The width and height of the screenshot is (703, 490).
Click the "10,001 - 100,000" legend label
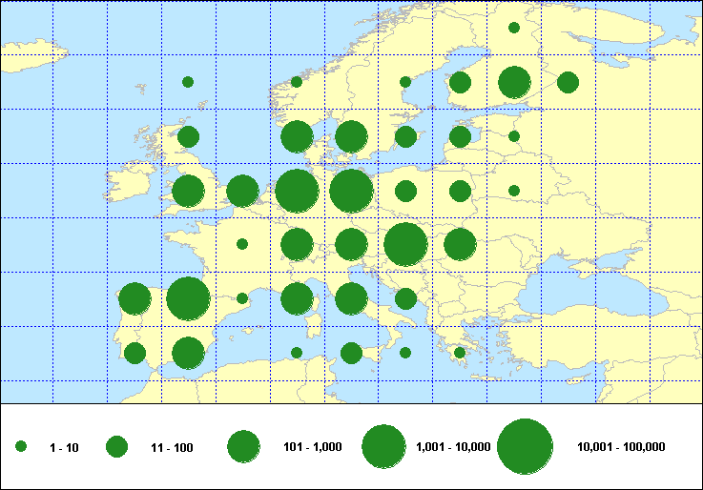click(621, 446)
